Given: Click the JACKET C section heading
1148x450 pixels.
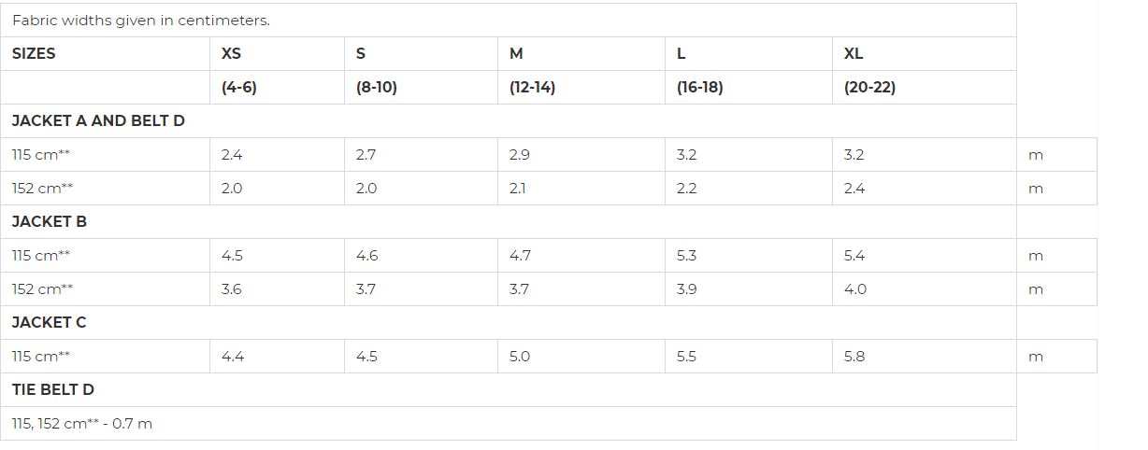Looking at the screenshot, I should point(49,323).
